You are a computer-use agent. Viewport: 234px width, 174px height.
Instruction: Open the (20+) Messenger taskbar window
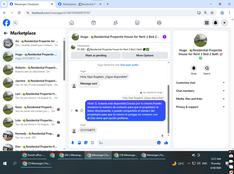(x=71, y=155)
